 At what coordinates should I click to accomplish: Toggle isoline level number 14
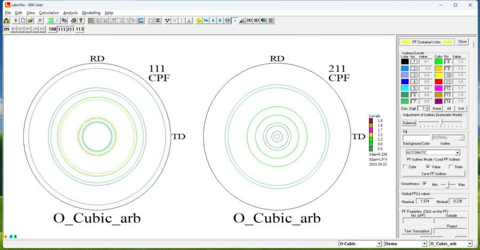pyautogui.click(x=448, y=101)
